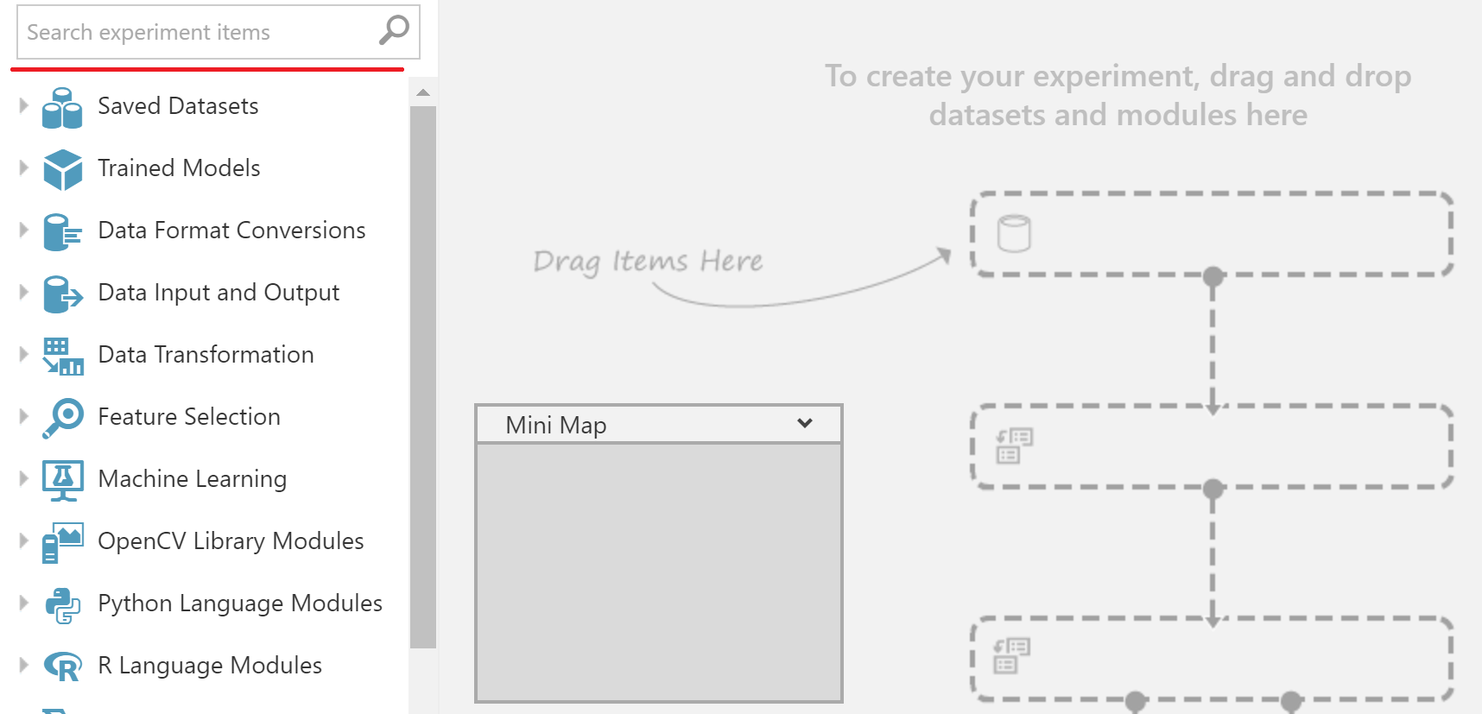
Task: Select the Data Input and Output label
Action: (218, 293)
